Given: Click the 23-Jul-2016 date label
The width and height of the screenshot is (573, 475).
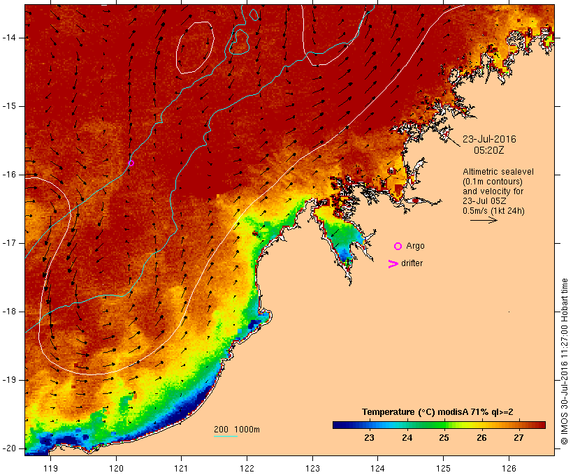Looking at the screenshot, I should point(489,139).
